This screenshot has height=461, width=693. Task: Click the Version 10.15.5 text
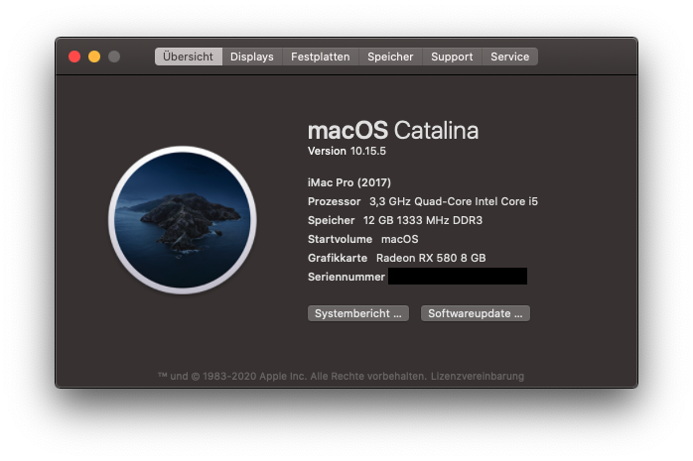346,152
